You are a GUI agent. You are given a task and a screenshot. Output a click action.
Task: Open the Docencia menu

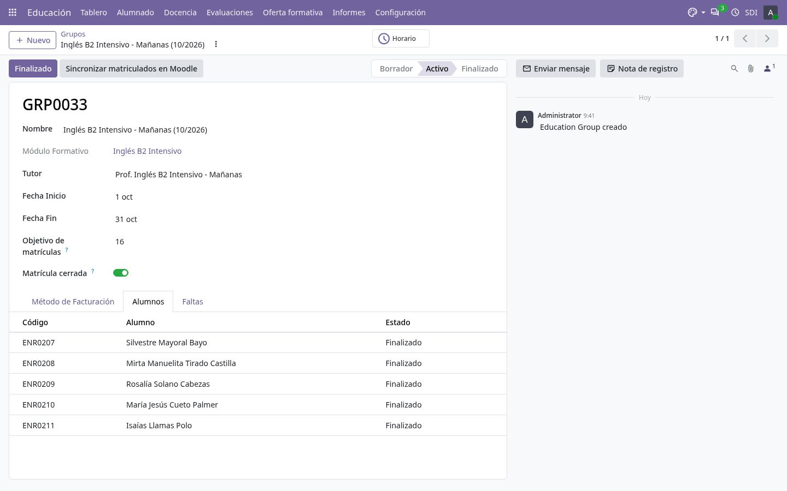pos(180,12)
